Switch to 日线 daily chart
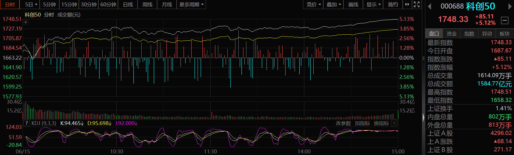The image size is (514, 155). tap(128, 4)
